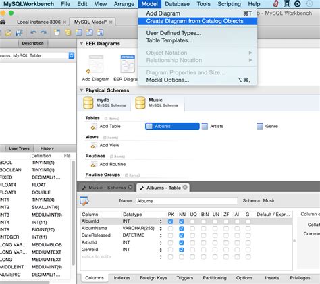Open Model Options menu item
Screen dimensions: 320x284
(198, 80)
